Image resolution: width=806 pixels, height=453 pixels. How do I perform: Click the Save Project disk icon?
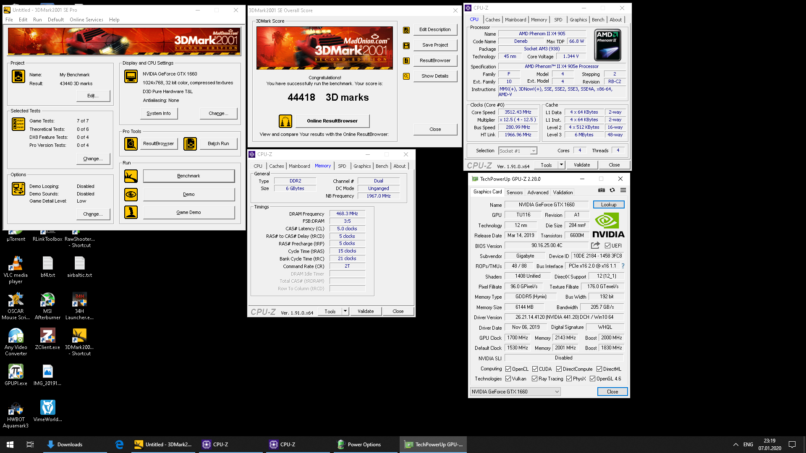[406, 46]
